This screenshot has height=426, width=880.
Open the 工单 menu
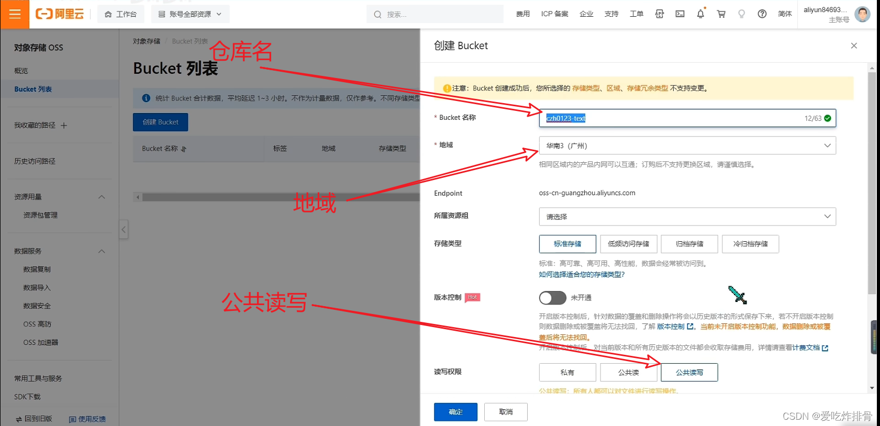pyautogui.click(x=637, y=14)
